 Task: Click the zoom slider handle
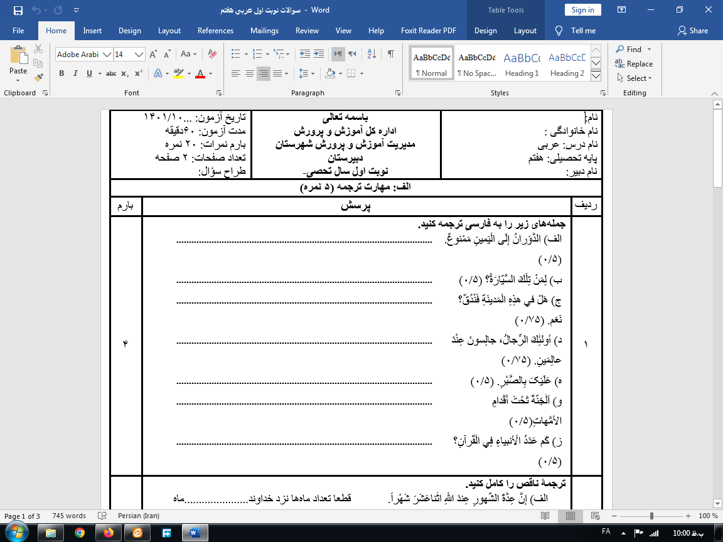pyautogui.click(x=651, y=516)
